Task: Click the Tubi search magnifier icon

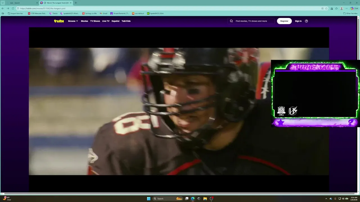Action: point(231,21)
